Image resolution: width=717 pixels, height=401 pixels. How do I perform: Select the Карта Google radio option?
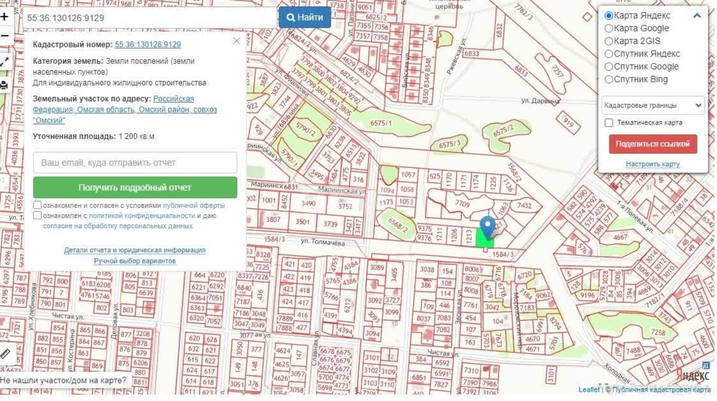(x=609, y=28)
